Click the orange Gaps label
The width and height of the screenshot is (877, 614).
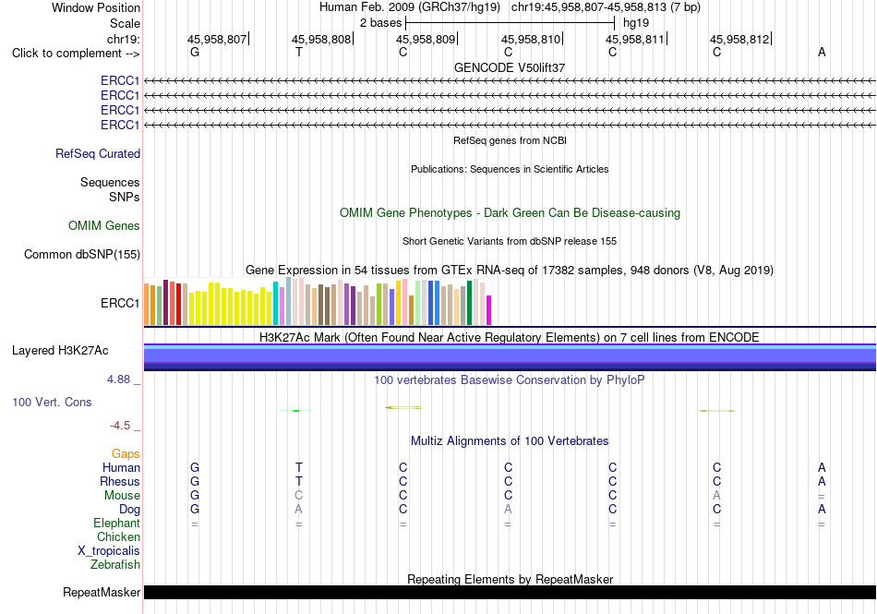point(126,453)
